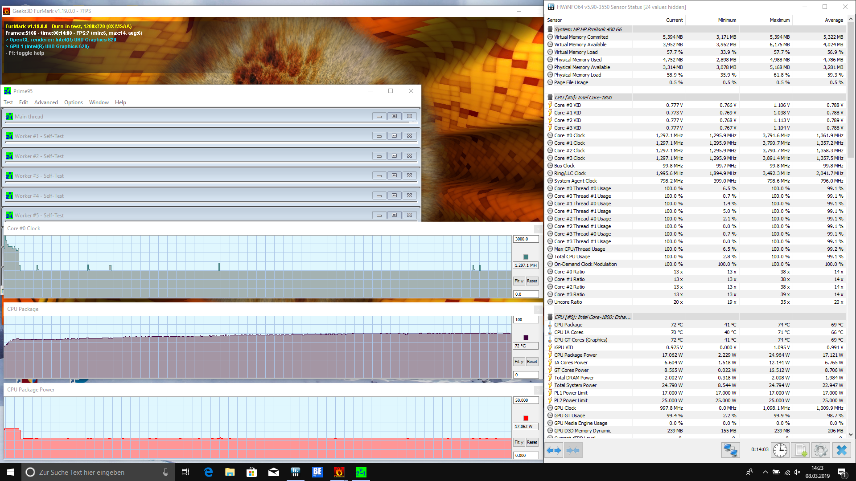The image size is (856, 481).
Task: Click Fit y on the Core #0 Clock graph
Action: pos(519,281)
